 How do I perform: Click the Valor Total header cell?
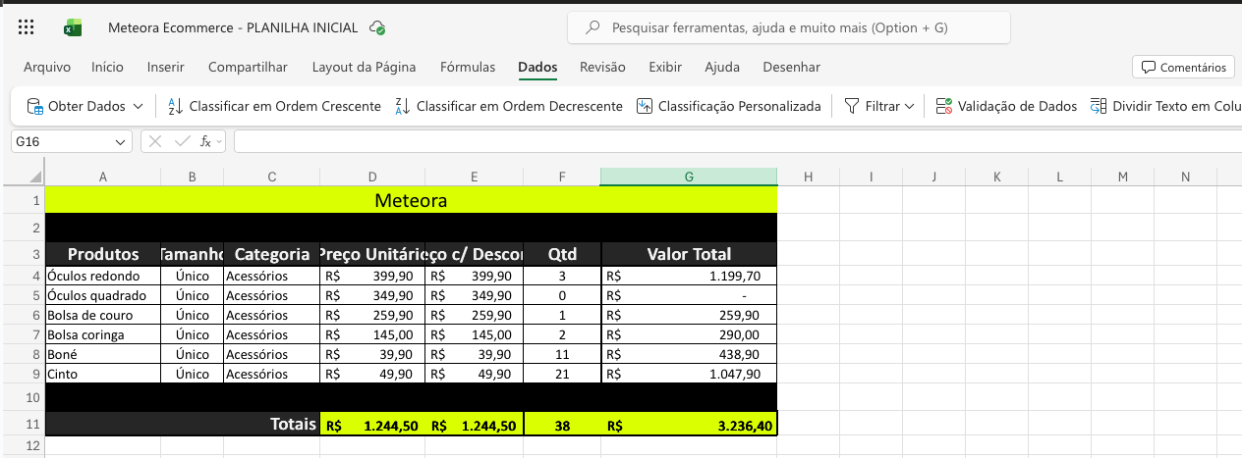pyautogui.click(x=689, y=254)
